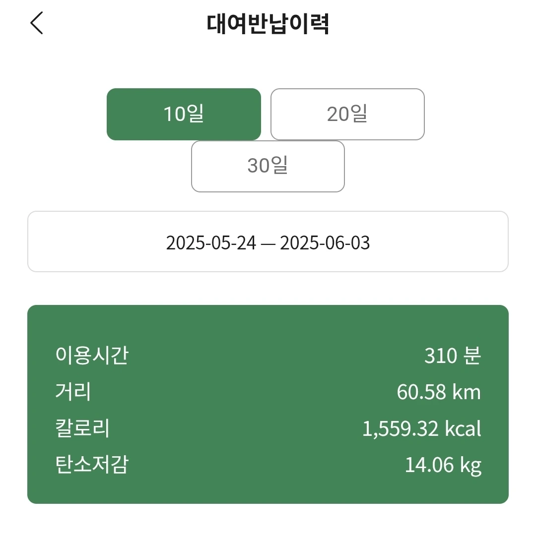This screenshot has width=536, height=539.
Task: Click the 60.58 km distance value
Action: pyautogui.click(x=439, y=392)
